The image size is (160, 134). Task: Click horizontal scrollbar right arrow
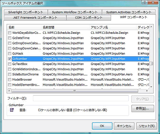point(147,91)
